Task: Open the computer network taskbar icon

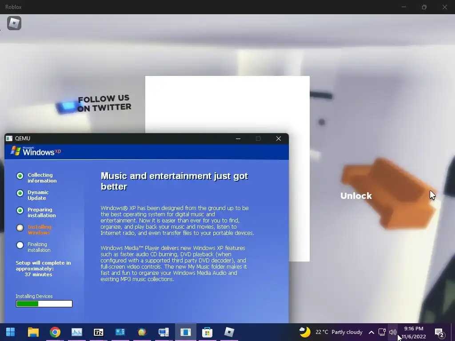Action: 164,332
